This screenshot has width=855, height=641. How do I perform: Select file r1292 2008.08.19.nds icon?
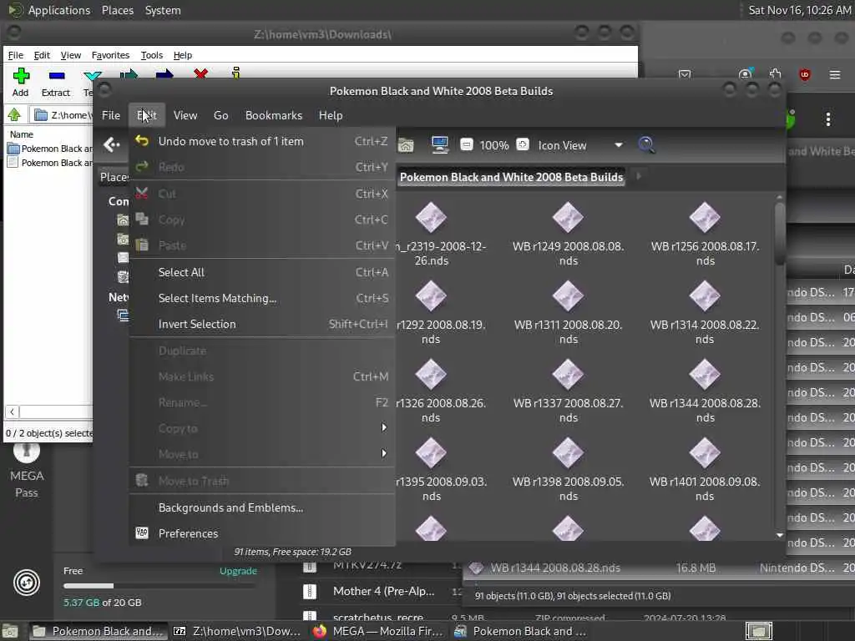[431, 296]
